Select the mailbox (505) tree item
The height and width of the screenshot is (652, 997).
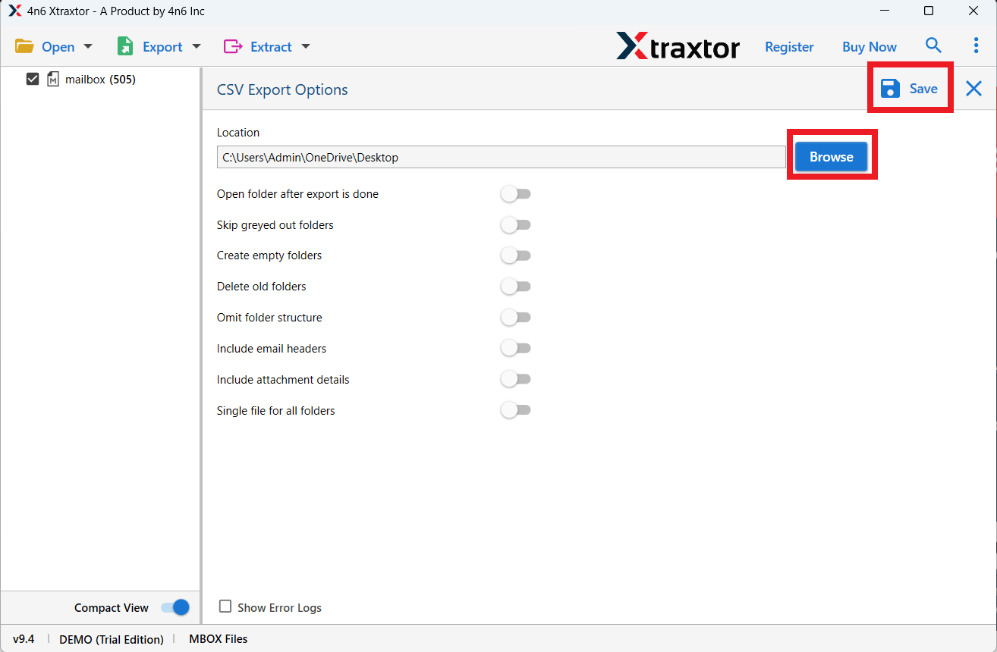100,79
